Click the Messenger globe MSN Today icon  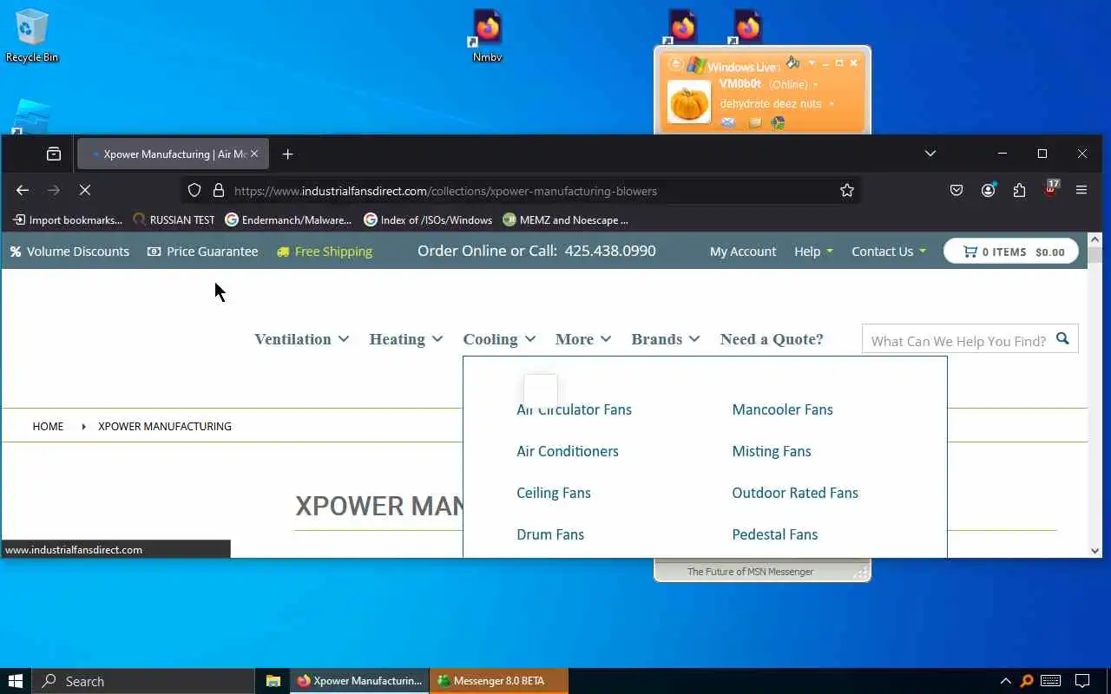coord(779,123)
